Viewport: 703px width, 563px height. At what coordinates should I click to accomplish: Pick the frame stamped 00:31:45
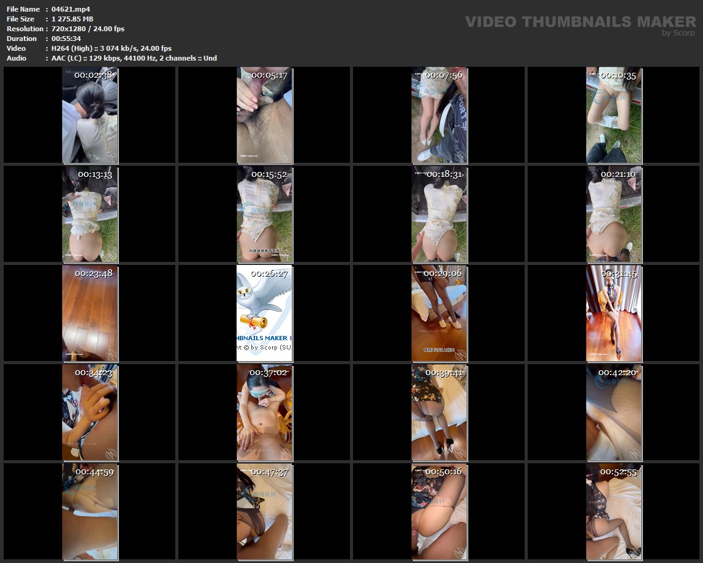click(x=614, y=313)
